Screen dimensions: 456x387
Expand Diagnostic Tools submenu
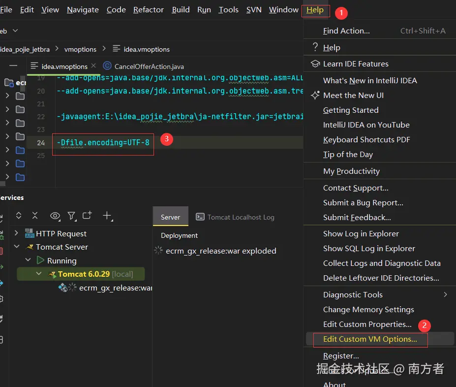[x=380, y=295]
